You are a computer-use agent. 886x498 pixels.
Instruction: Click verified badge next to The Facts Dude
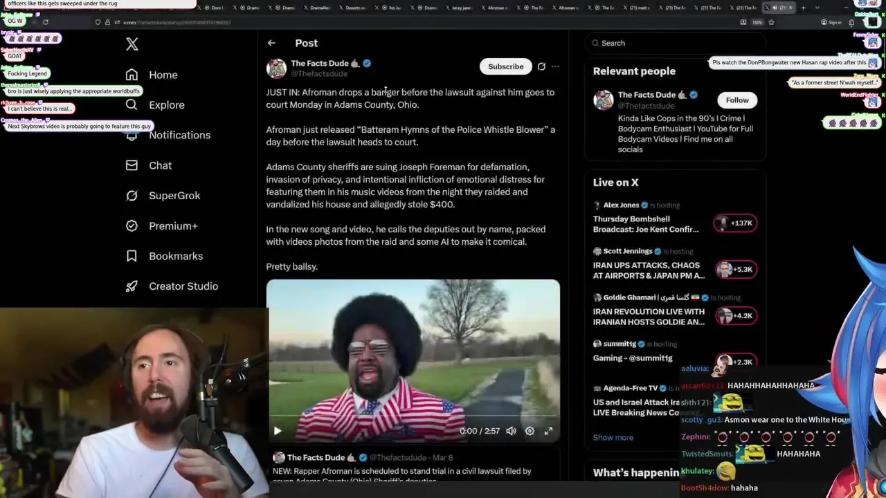click(367, 63)
